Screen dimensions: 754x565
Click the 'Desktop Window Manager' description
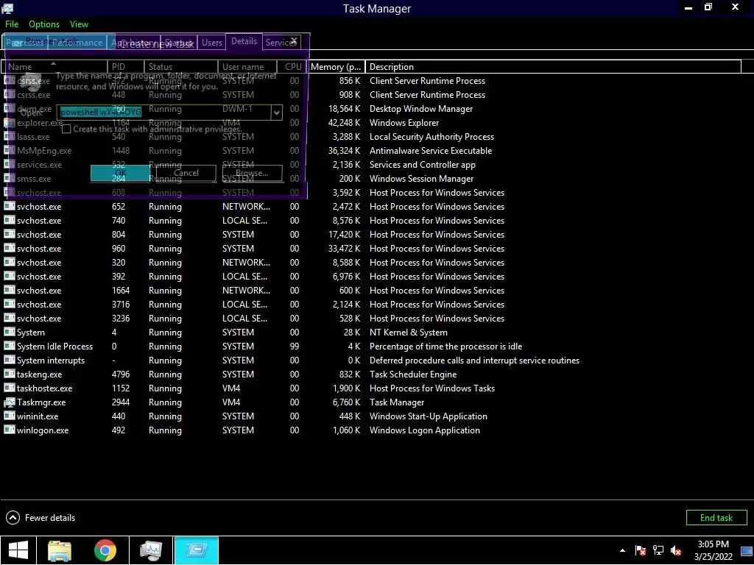[420, 109]
